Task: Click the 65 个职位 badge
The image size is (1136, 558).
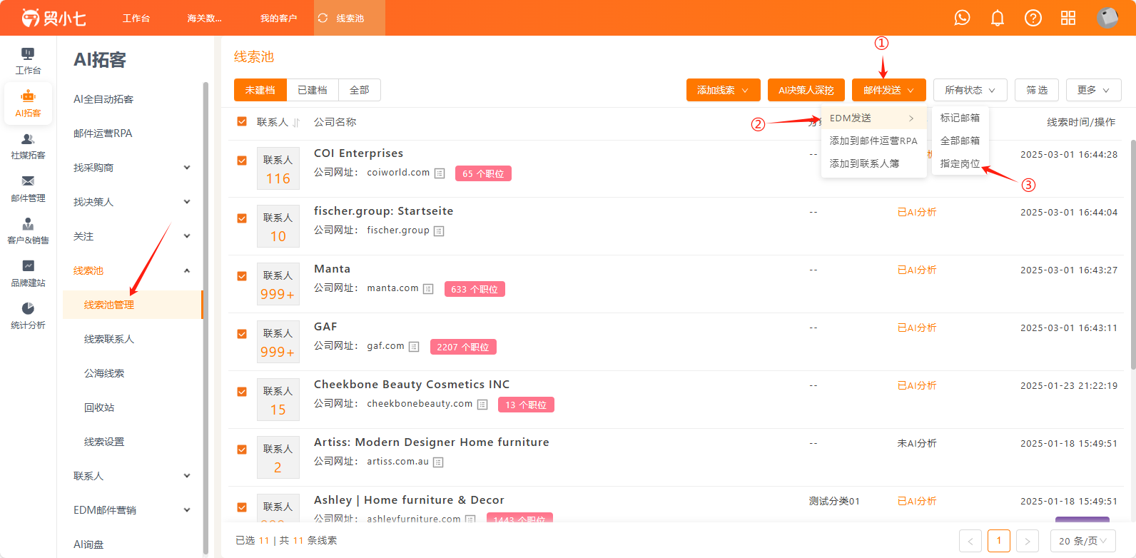Action: (x=483, y=173)
